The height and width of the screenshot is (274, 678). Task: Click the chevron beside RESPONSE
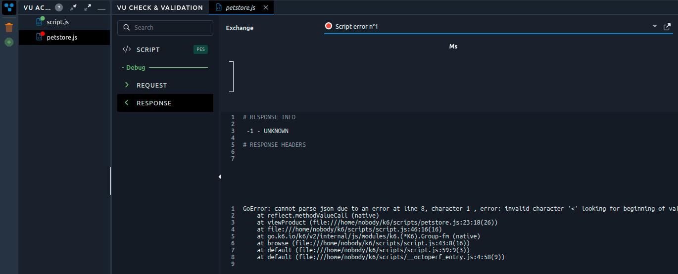pyautogui.click(x=127, y=103)
